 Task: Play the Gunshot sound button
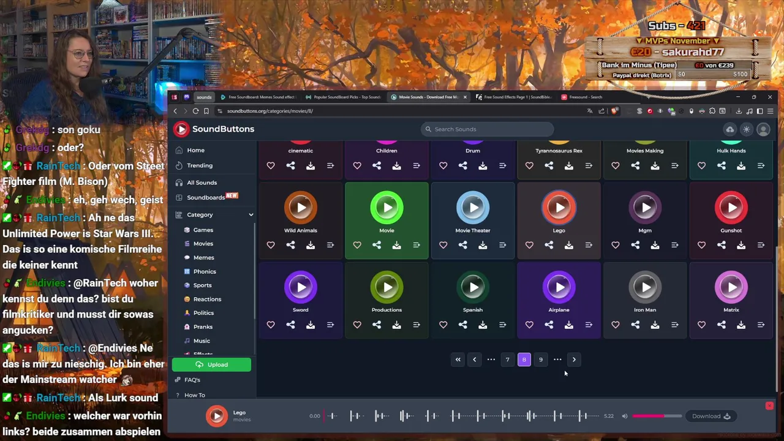click(731, 208)
